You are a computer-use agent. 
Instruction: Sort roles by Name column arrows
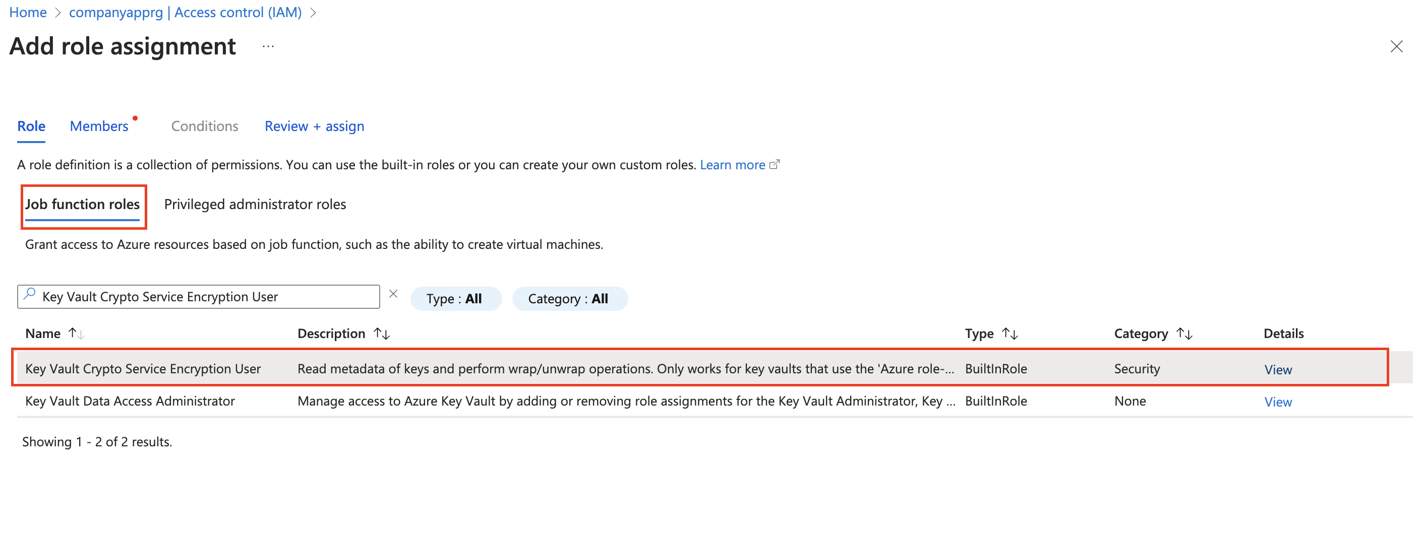click(76, 333)
